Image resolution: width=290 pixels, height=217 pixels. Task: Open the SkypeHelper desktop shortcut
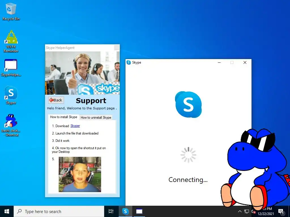(x=11, y=68)
